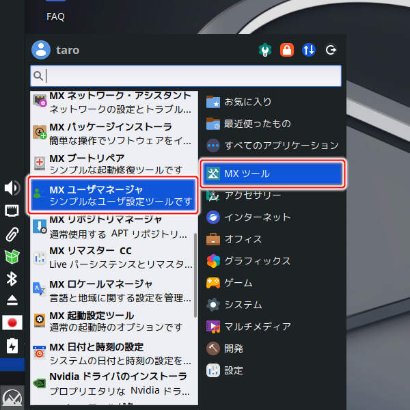
Task: Select the MX ツール category
Action: [x=272, y=174]
